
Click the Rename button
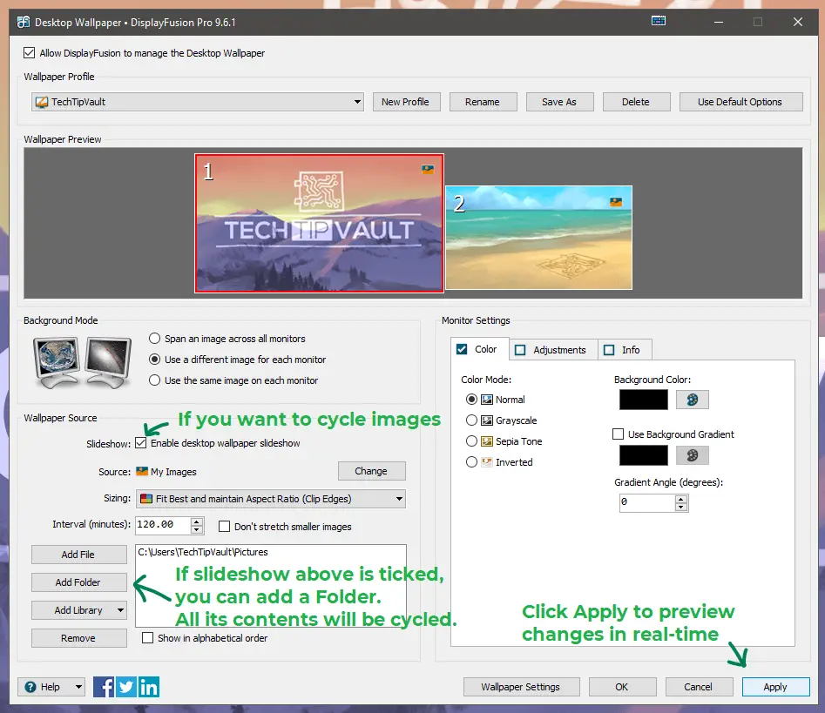(483, 102)
